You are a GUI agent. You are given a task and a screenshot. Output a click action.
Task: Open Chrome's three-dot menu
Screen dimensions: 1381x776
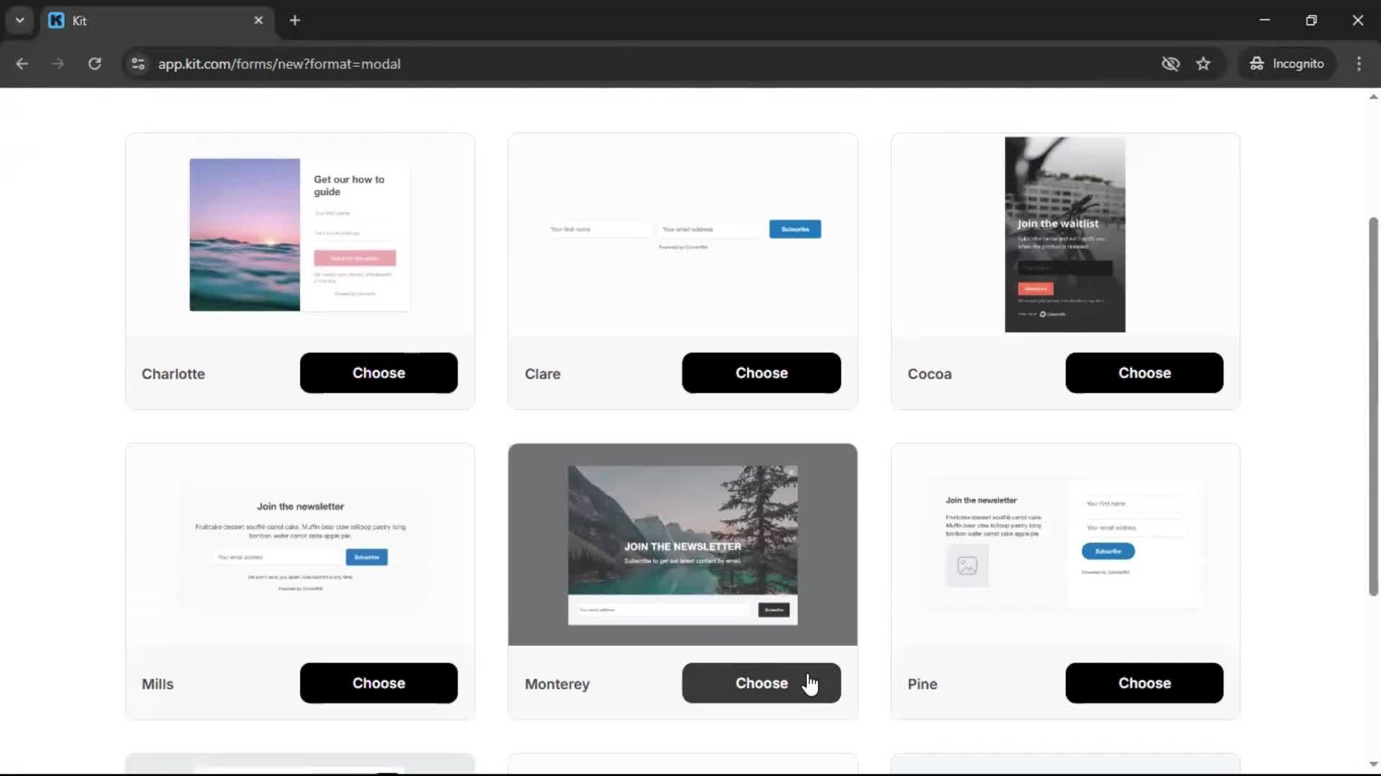point(1359,63)
